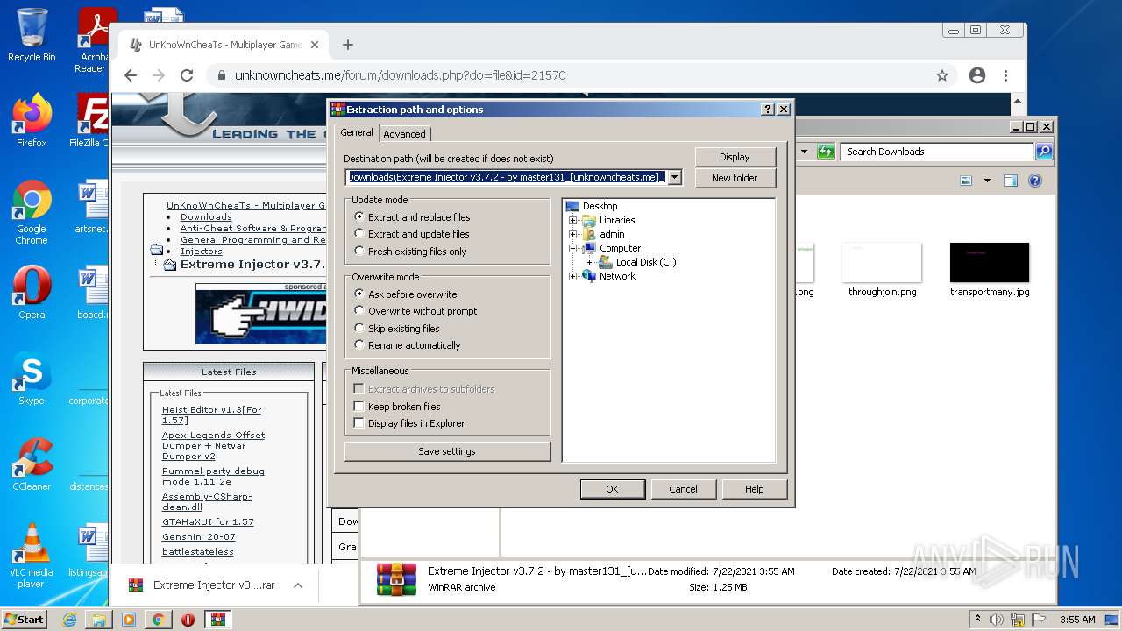
Task: Launch CCleaner from the desktop
Action: coord(32,464)
